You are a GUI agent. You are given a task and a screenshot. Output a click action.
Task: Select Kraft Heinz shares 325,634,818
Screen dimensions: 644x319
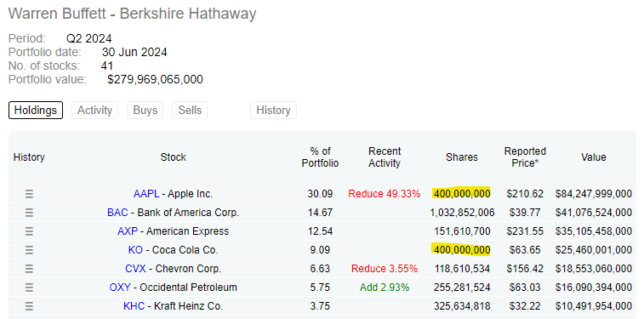tap(462, 306)
